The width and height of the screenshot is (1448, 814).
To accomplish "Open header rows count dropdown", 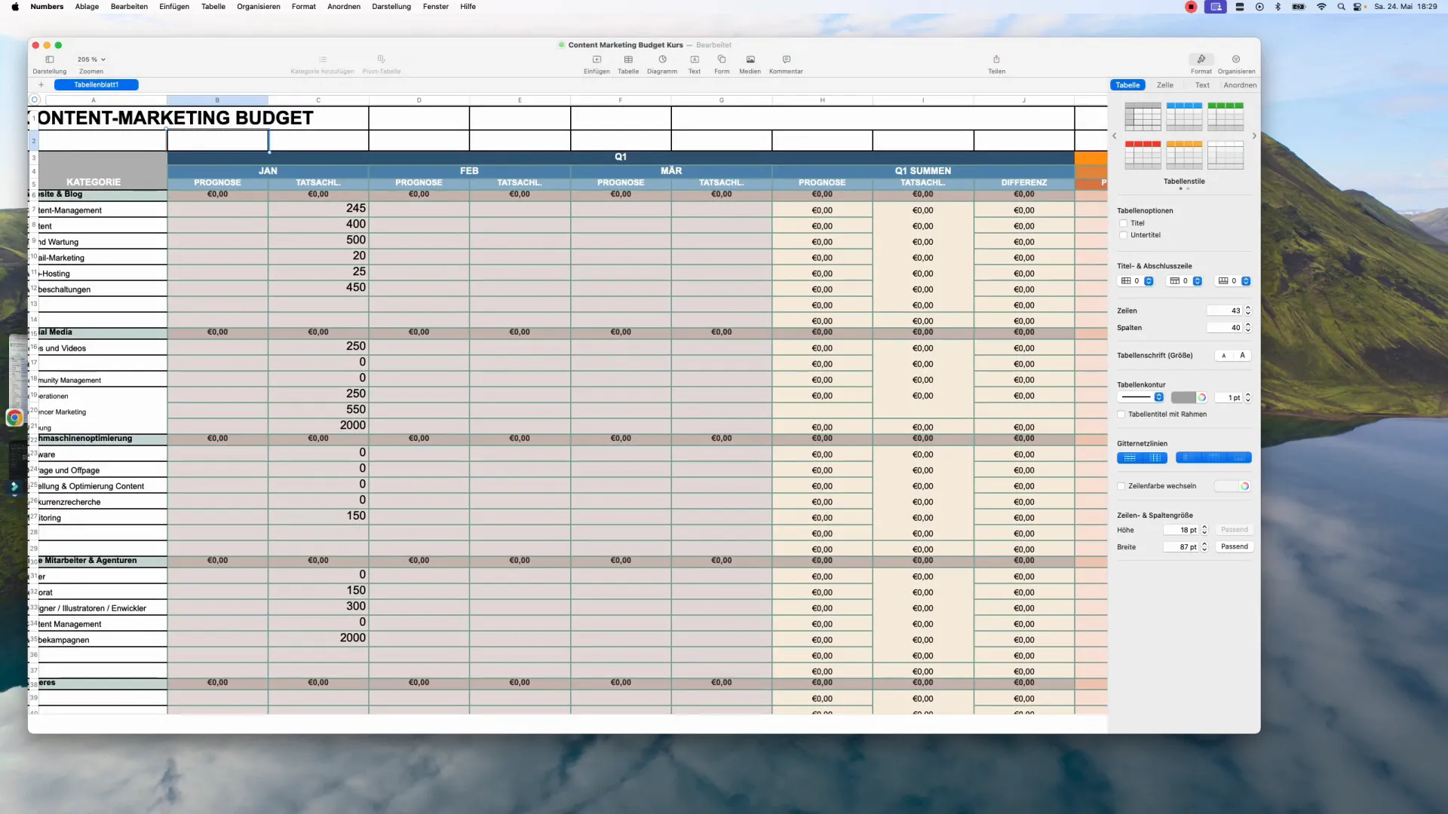I will [1197, 281].
